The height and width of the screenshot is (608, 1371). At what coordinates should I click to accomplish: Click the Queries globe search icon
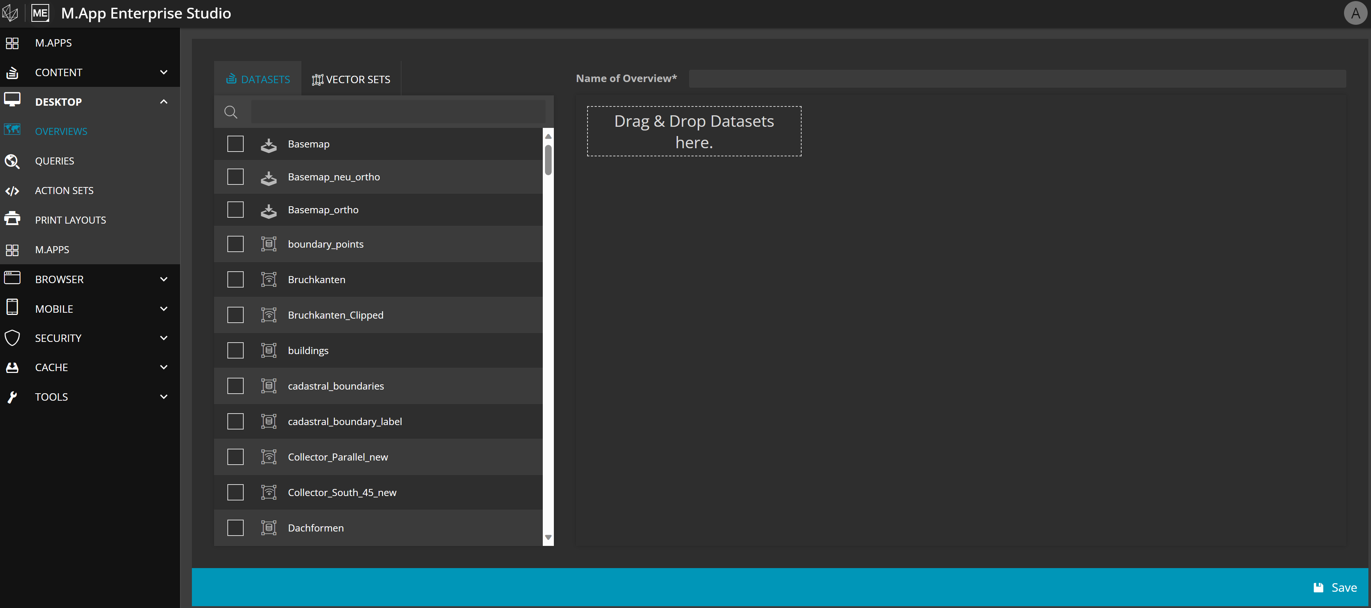coord(12,161)
